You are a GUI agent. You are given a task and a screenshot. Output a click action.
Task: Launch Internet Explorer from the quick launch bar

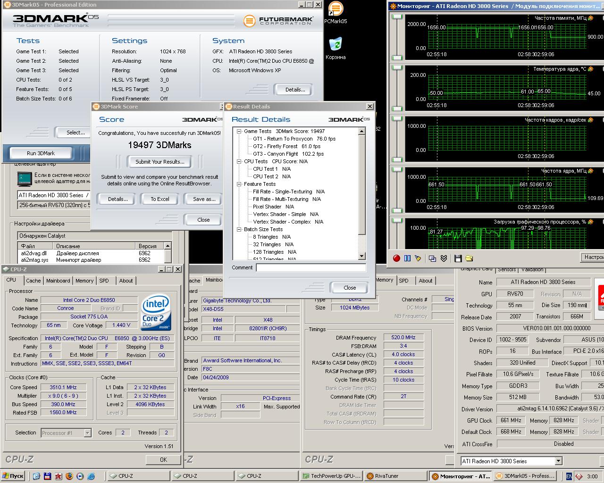(x=91, y=476)
